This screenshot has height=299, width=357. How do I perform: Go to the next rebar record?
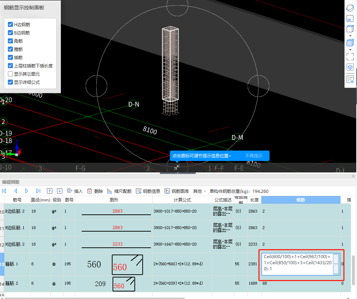[27, 191]
